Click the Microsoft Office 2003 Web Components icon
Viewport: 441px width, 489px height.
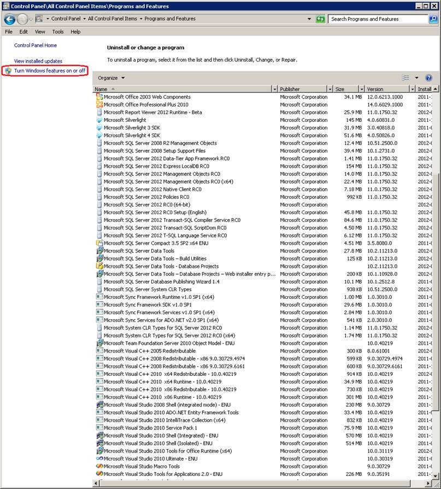(x=99, y=97)
